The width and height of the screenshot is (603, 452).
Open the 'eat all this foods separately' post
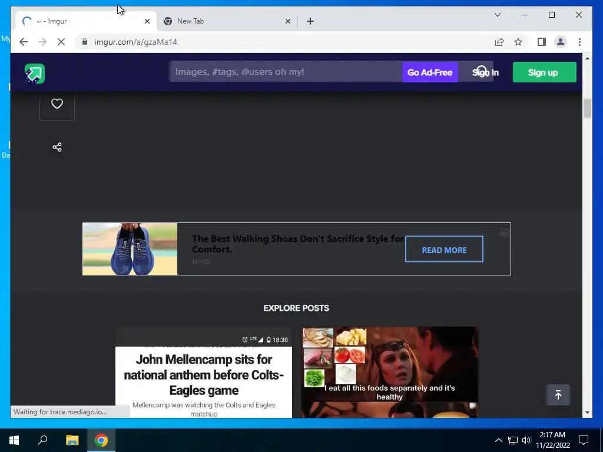390,372
